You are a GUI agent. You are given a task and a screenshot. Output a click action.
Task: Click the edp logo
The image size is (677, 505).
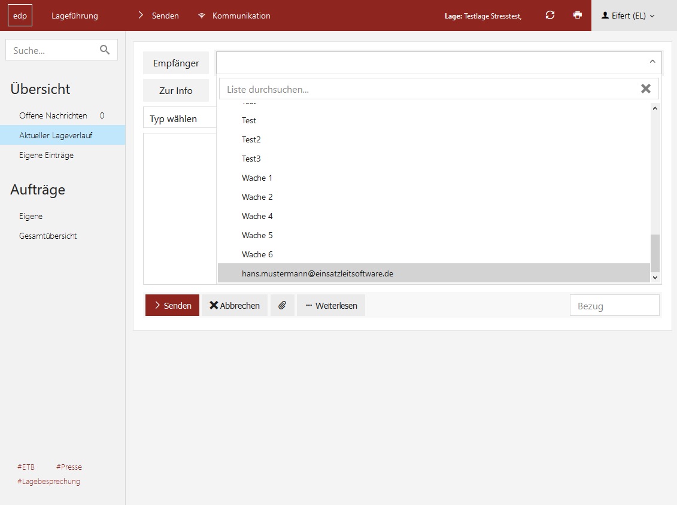click(20, 16)
